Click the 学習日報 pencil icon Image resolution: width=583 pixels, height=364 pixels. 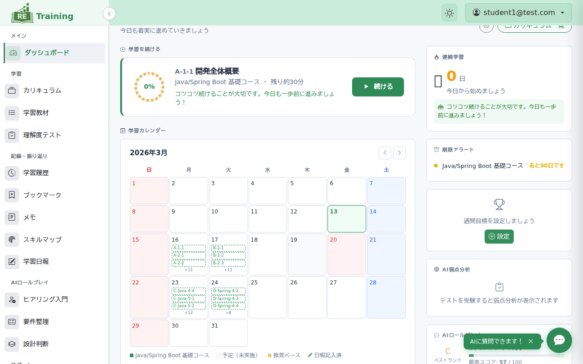pos(12,262)
